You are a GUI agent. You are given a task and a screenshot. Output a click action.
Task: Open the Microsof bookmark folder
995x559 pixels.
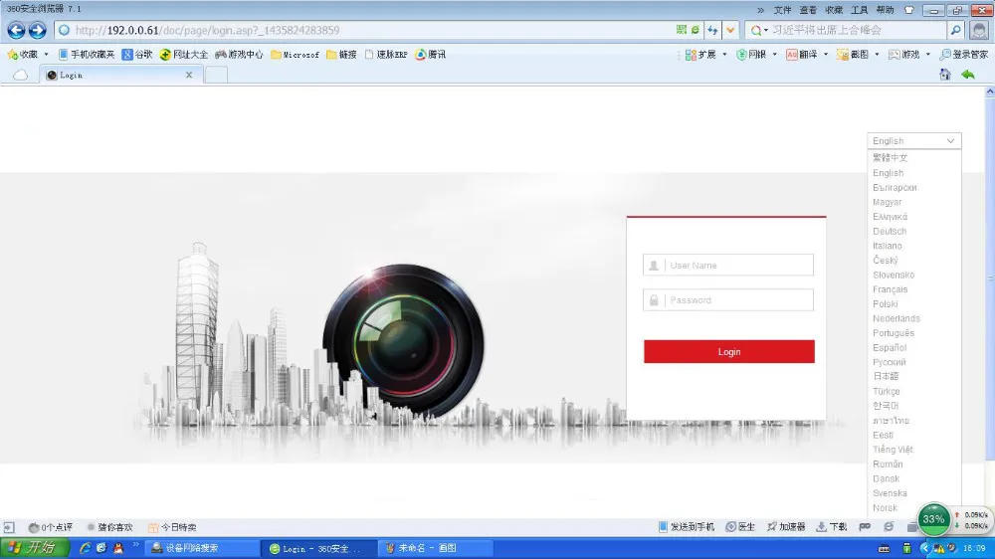[x=296, y=55]
